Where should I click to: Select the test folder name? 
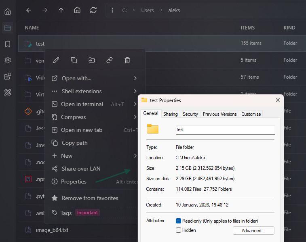pyautogui.click(x=40, y=44)
